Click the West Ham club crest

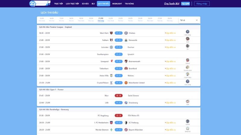point(111,33)
